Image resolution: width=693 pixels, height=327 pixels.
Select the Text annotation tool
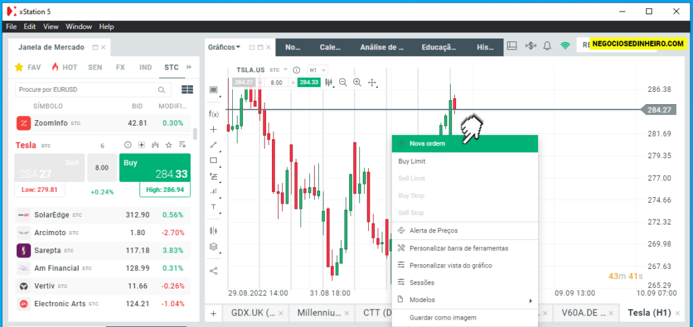[213, 207]
